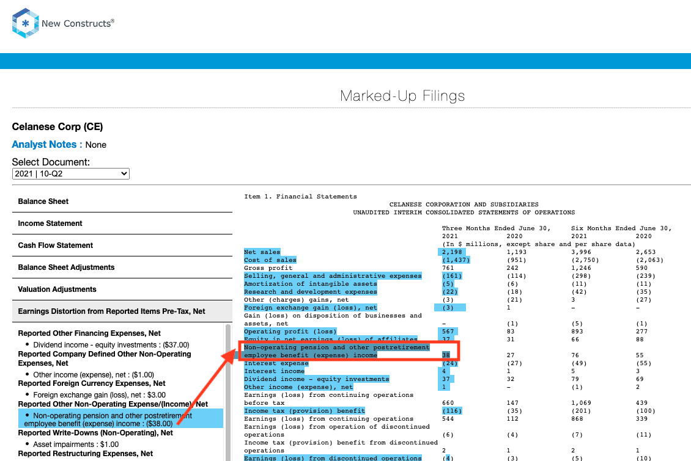Click the Operating profit value 567
Image resolution: width=691 pixels, height=461 pixels.
(x=448, y=331)
